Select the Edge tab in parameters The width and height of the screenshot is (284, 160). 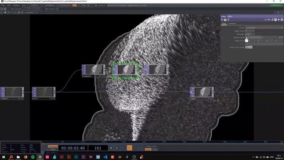(x=224, y=24)
